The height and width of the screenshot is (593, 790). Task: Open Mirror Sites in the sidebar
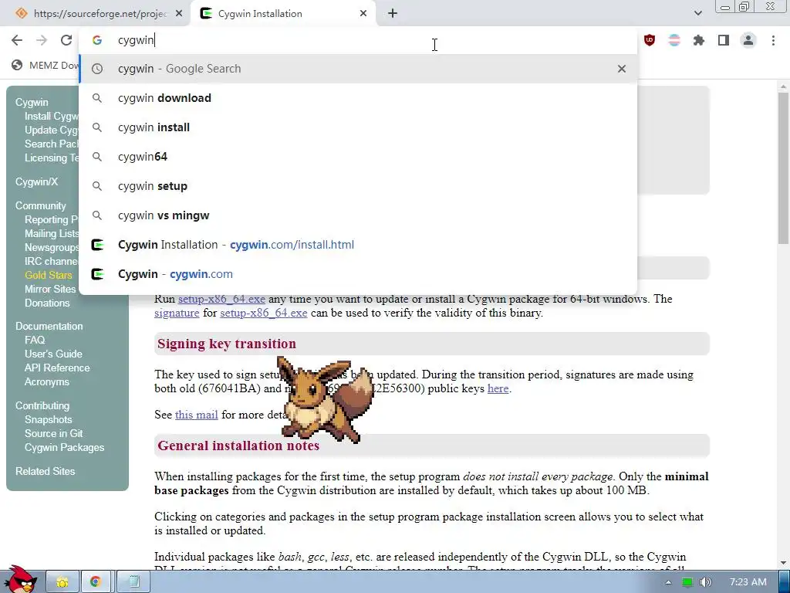(50, 289)
